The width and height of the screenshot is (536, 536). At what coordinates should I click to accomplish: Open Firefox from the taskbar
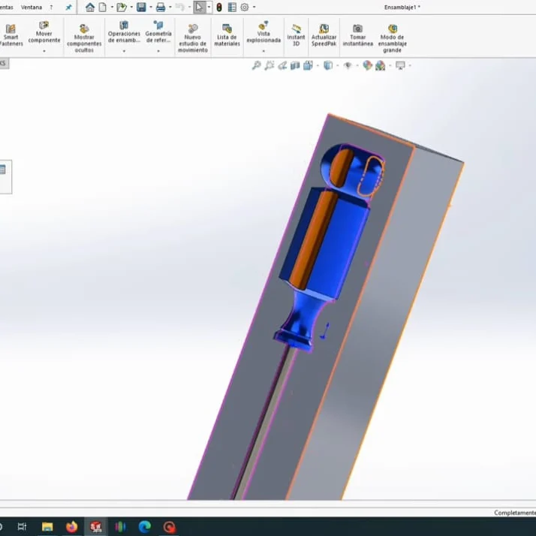(x=71, y=527)
